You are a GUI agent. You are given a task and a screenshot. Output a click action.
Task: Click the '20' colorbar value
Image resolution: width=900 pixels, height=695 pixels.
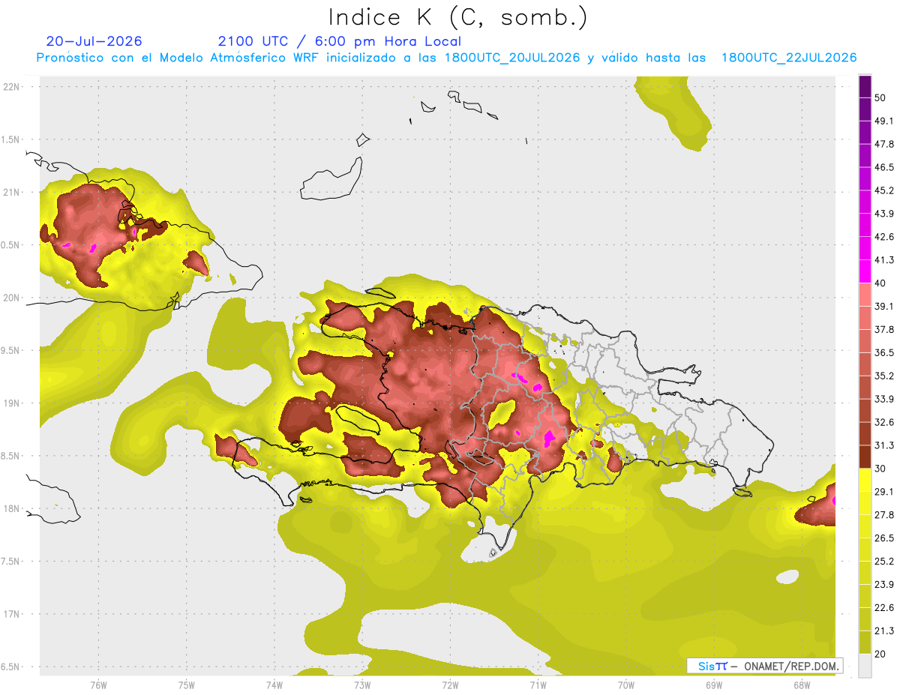click(880, 654)
